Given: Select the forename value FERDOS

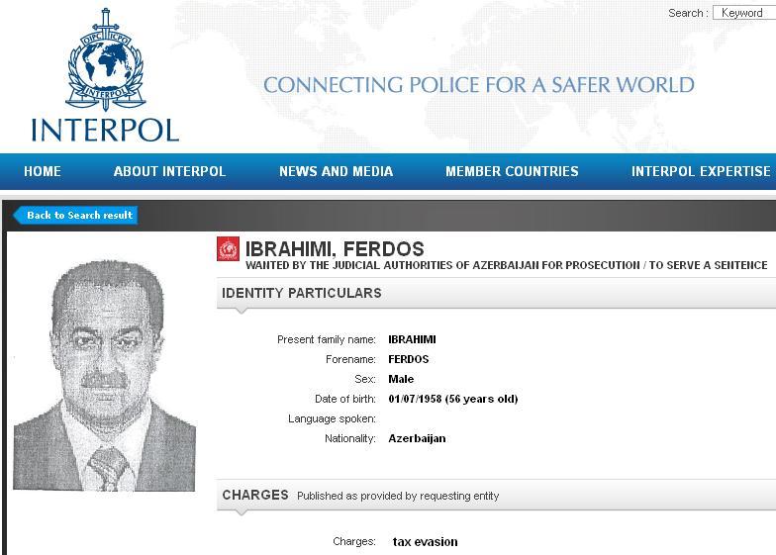Looking at the screenshot, I should pyautogui.click(x=408, y=359).
